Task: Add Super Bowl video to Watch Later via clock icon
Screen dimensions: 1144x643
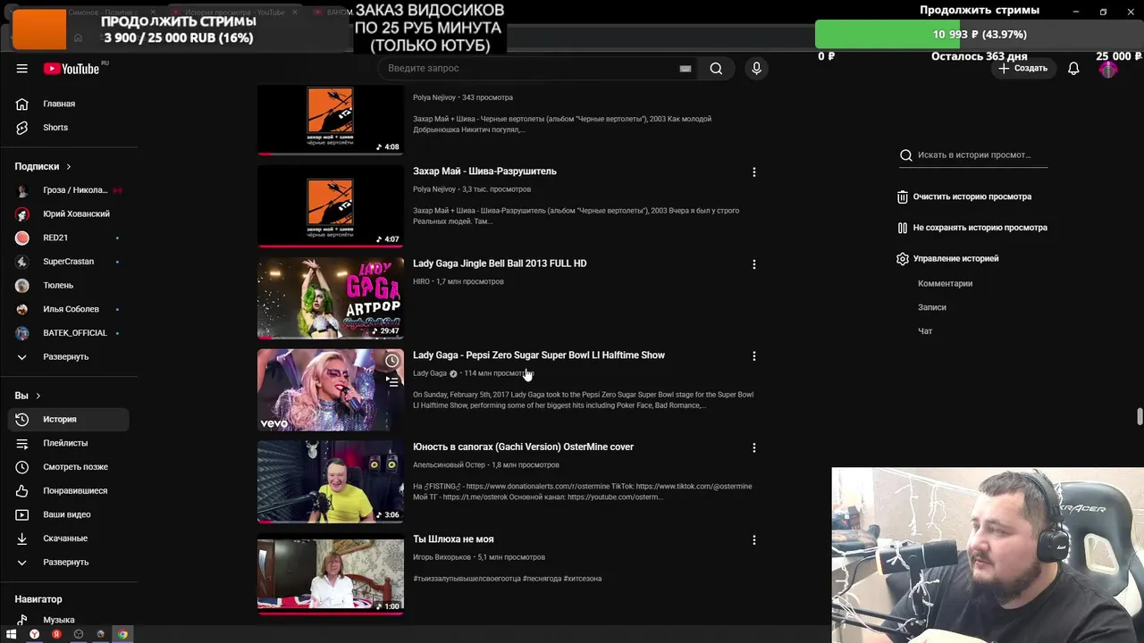Action: [x=391, y=361]
